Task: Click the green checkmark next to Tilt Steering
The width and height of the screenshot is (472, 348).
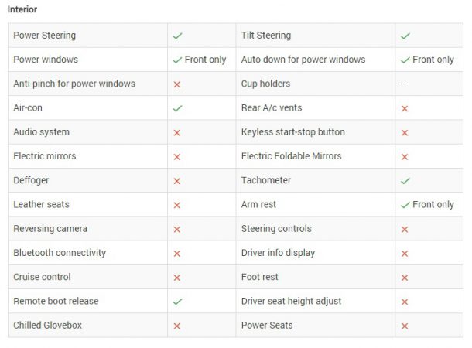Action: (405, 36)
